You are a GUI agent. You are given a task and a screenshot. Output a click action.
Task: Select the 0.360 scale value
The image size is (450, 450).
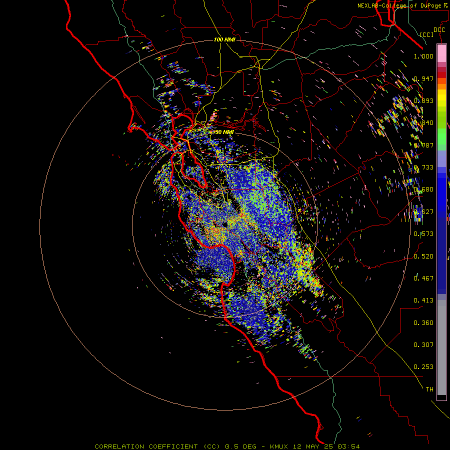423,323
